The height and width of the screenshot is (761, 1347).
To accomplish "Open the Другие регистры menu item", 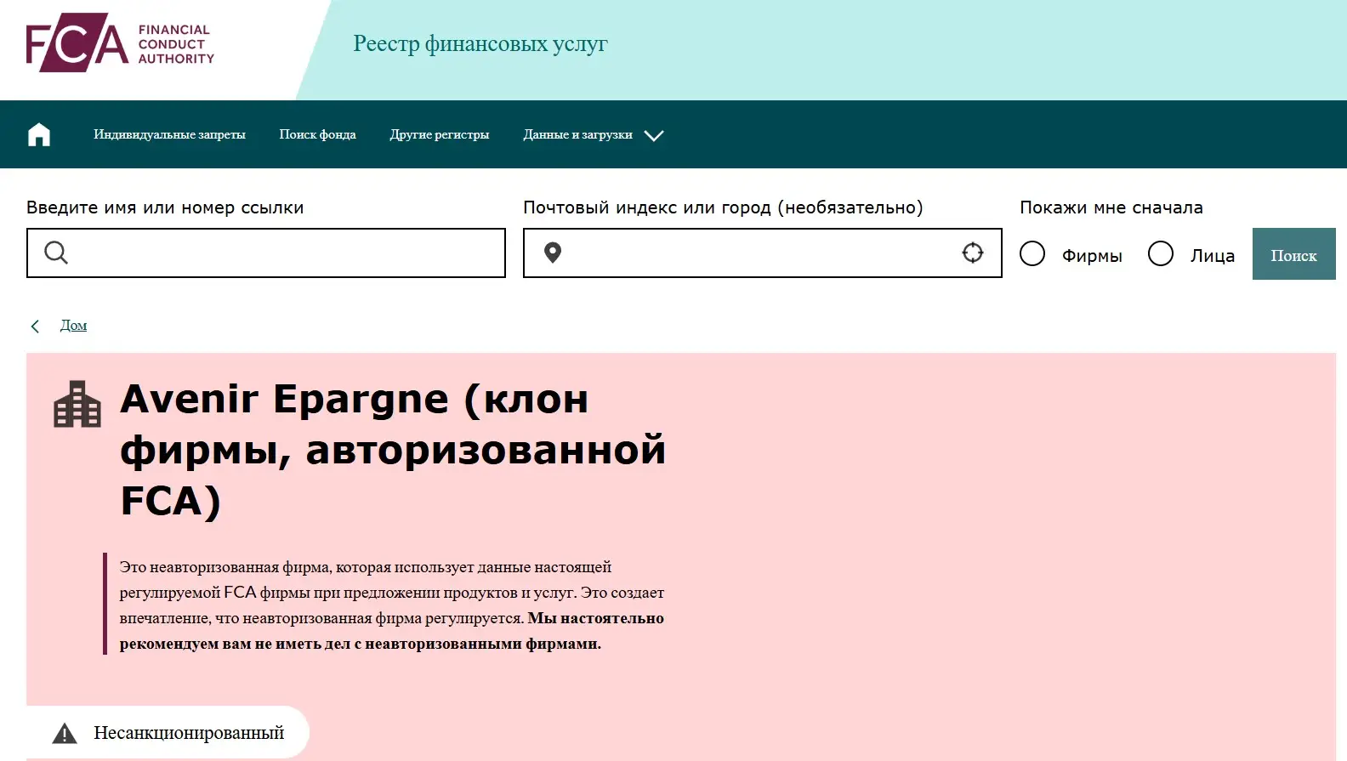I will [439, 134].
